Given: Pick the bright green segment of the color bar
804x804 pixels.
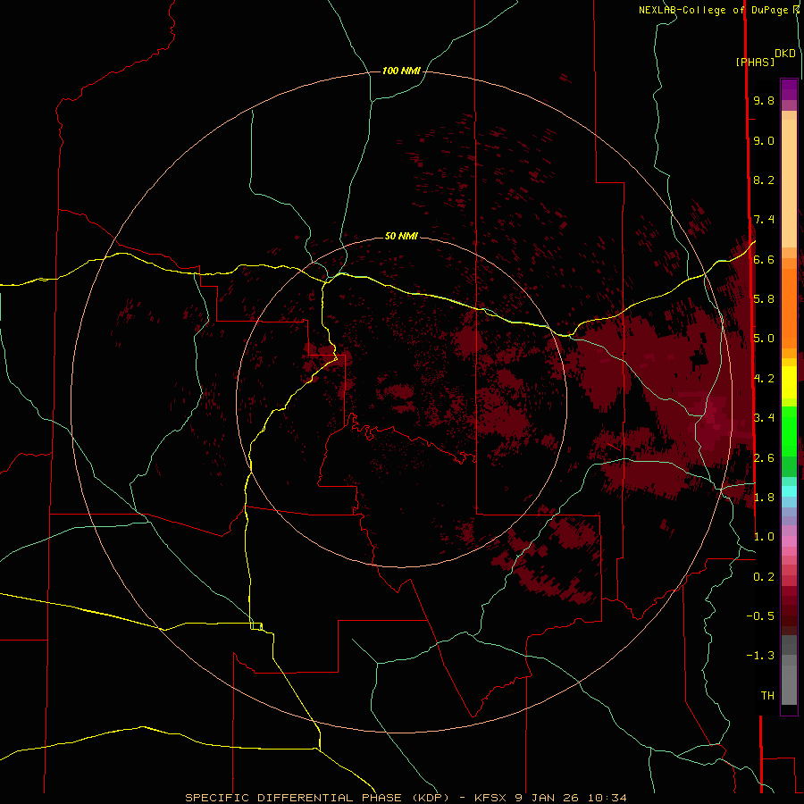Looking at the screenshot, I should point(789,431).
